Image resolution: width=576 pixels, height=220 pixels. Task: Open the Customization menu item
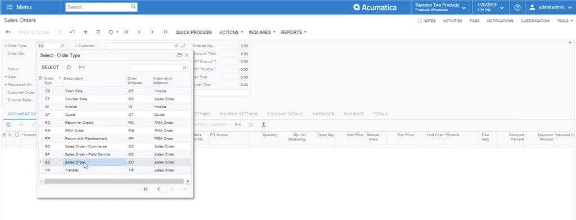pos(535,21)
